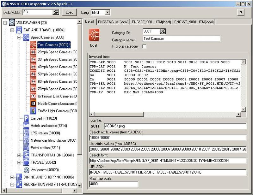The image size is (253, 195).
Task: Click the Speed Cameras group icon
Action: (x=26, y=37)
